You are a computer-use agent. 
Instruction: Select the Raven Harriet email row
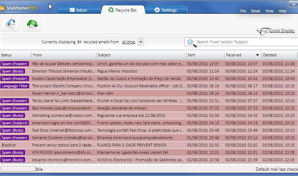click(x=148, y=93)
